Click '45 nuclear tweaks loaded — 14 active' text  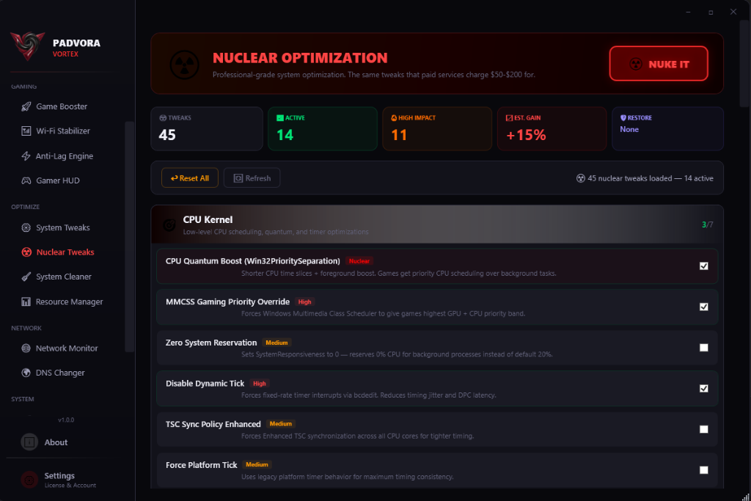[x=651, y=178]
